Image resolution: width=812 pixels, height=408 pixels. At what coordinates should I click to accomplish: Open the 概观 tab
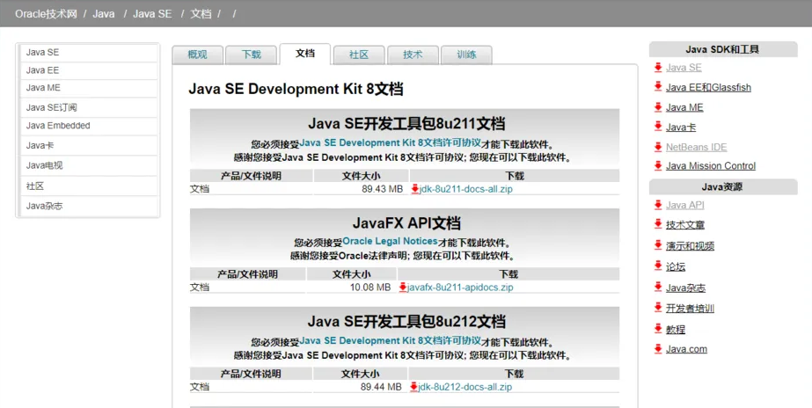pos(197,55)
